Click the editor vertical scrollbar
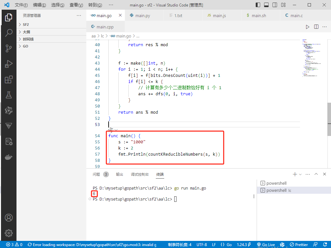 (x=329, y=119)
